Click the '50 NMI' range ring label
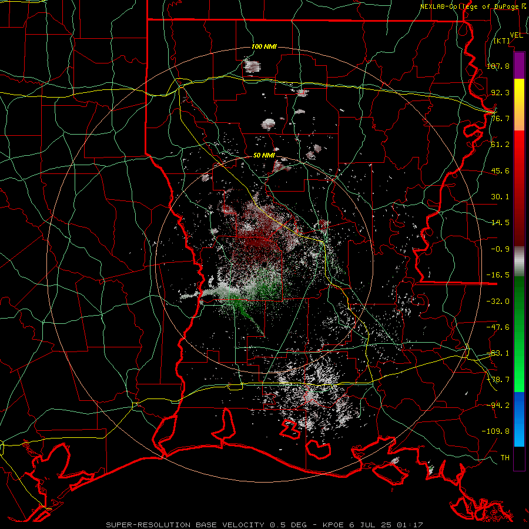Viewport: 529px width, 529px height. (x=264, y=156)
